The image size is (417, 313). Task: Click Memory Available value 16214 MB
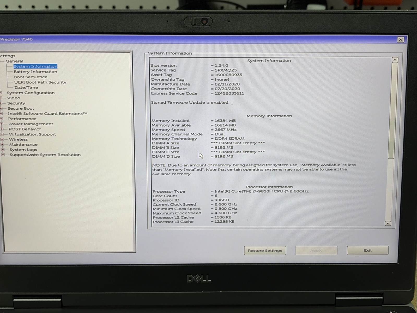225,125
